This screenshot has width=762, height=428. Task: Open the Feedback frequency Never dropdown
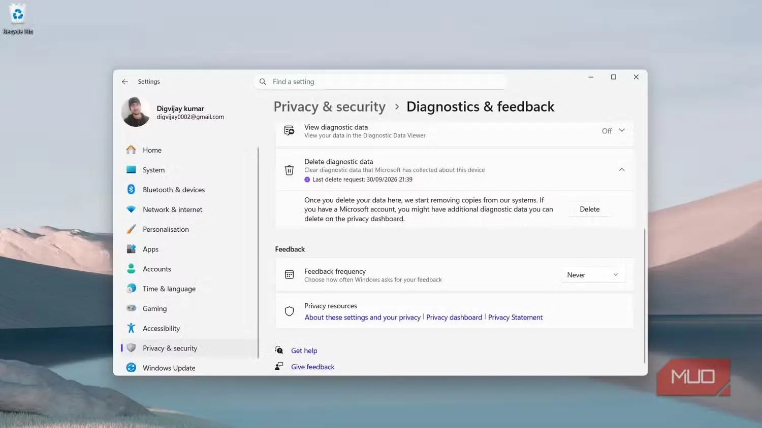click(x=592, y=275)
